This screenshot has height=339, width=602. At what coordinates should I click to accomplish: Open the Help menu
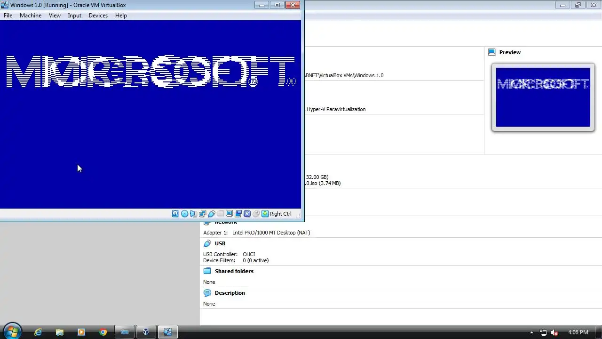[121, 16]
